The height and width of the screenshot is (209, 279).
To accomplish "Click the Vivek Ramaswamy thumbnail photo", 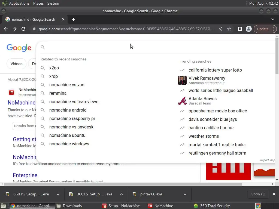I will pyautogui.click(x=182, y=80).
